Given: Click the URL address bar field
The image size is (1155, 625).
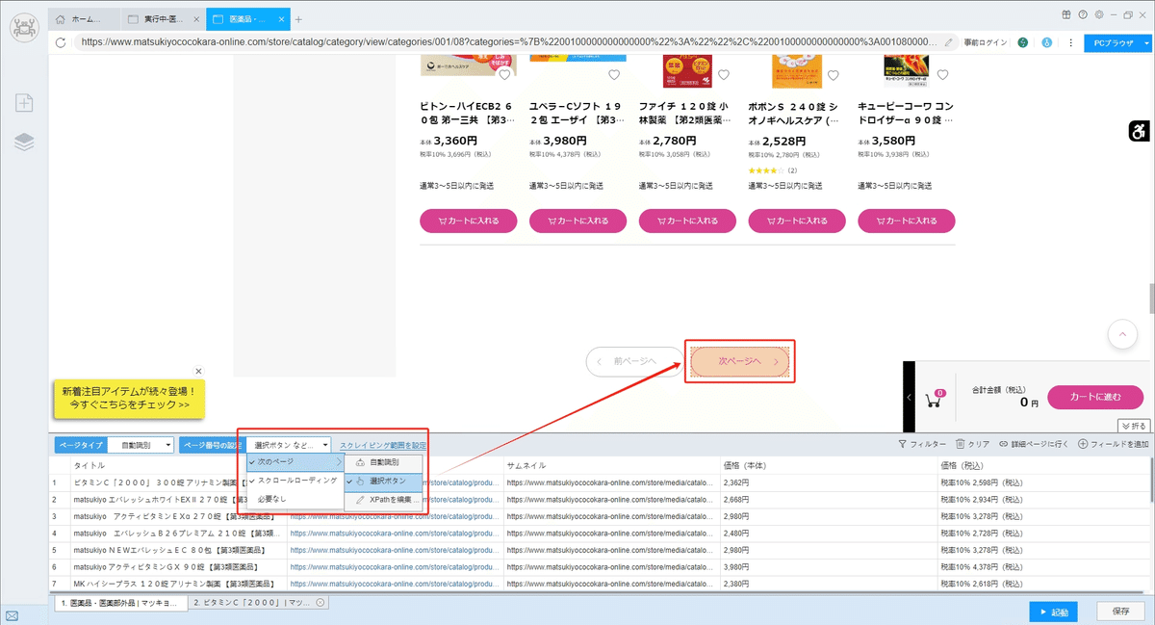Looking at the screenshot, I should coord(510,42).
